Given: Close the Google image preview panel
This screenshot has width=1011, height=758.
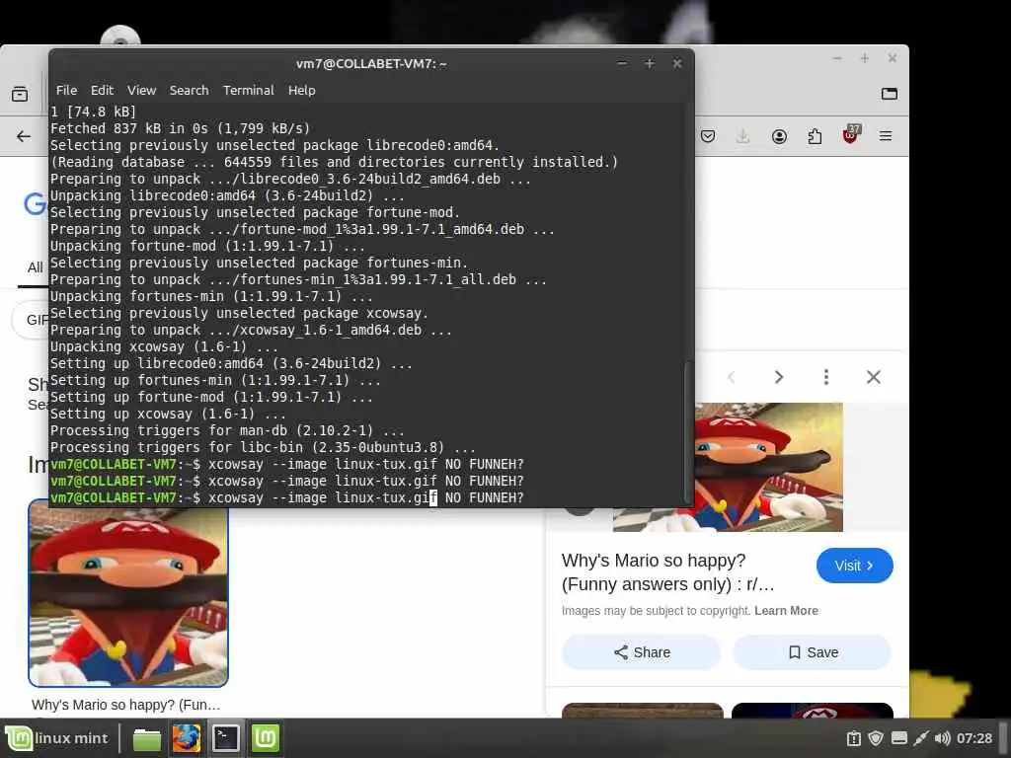Looking at the screenshot, I should pyautogui.click(x=873, y=377).
